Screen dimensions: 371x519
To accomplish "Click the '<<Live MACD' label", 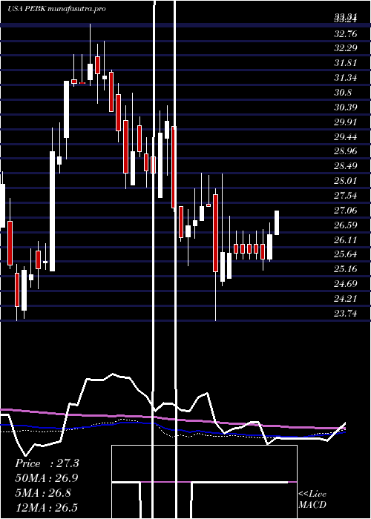I will (312, 500).
